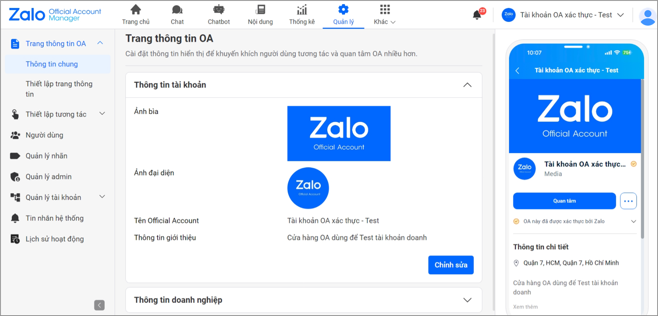Viewport: 658px width, 316px height.
Task: Click the Chỉnh sửa edit button
Action: [x=450, y=265]
